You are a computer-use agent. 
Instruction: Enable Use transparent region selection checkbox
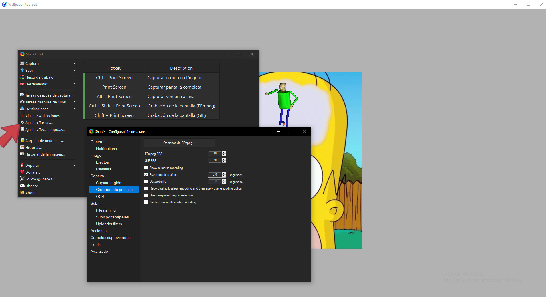(146, 195)
